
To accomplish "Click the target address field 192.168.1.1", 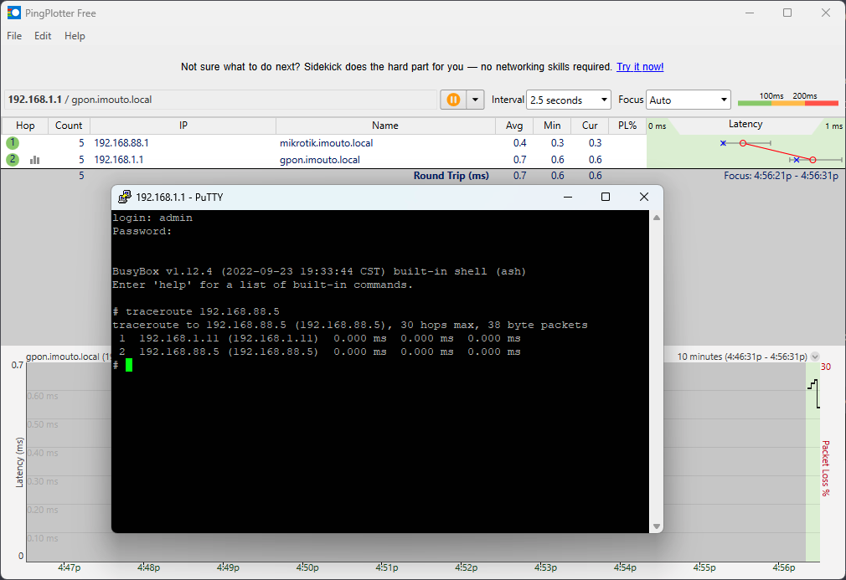I will pyautogui.click(x=220, y=100).
